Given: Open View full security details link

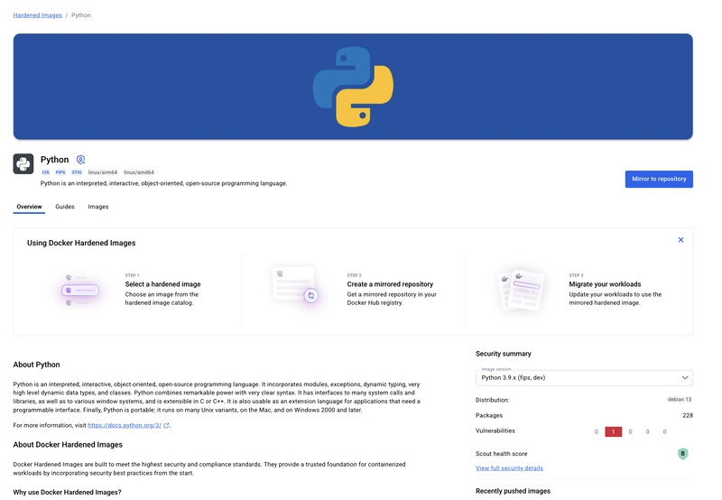Looking at the screenshot, I should (509, 468).
